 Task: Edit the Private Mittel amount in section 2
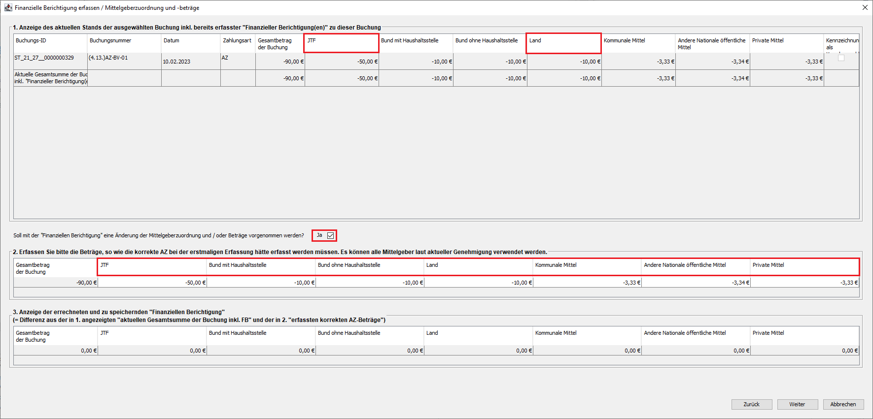tap(804, 283)
